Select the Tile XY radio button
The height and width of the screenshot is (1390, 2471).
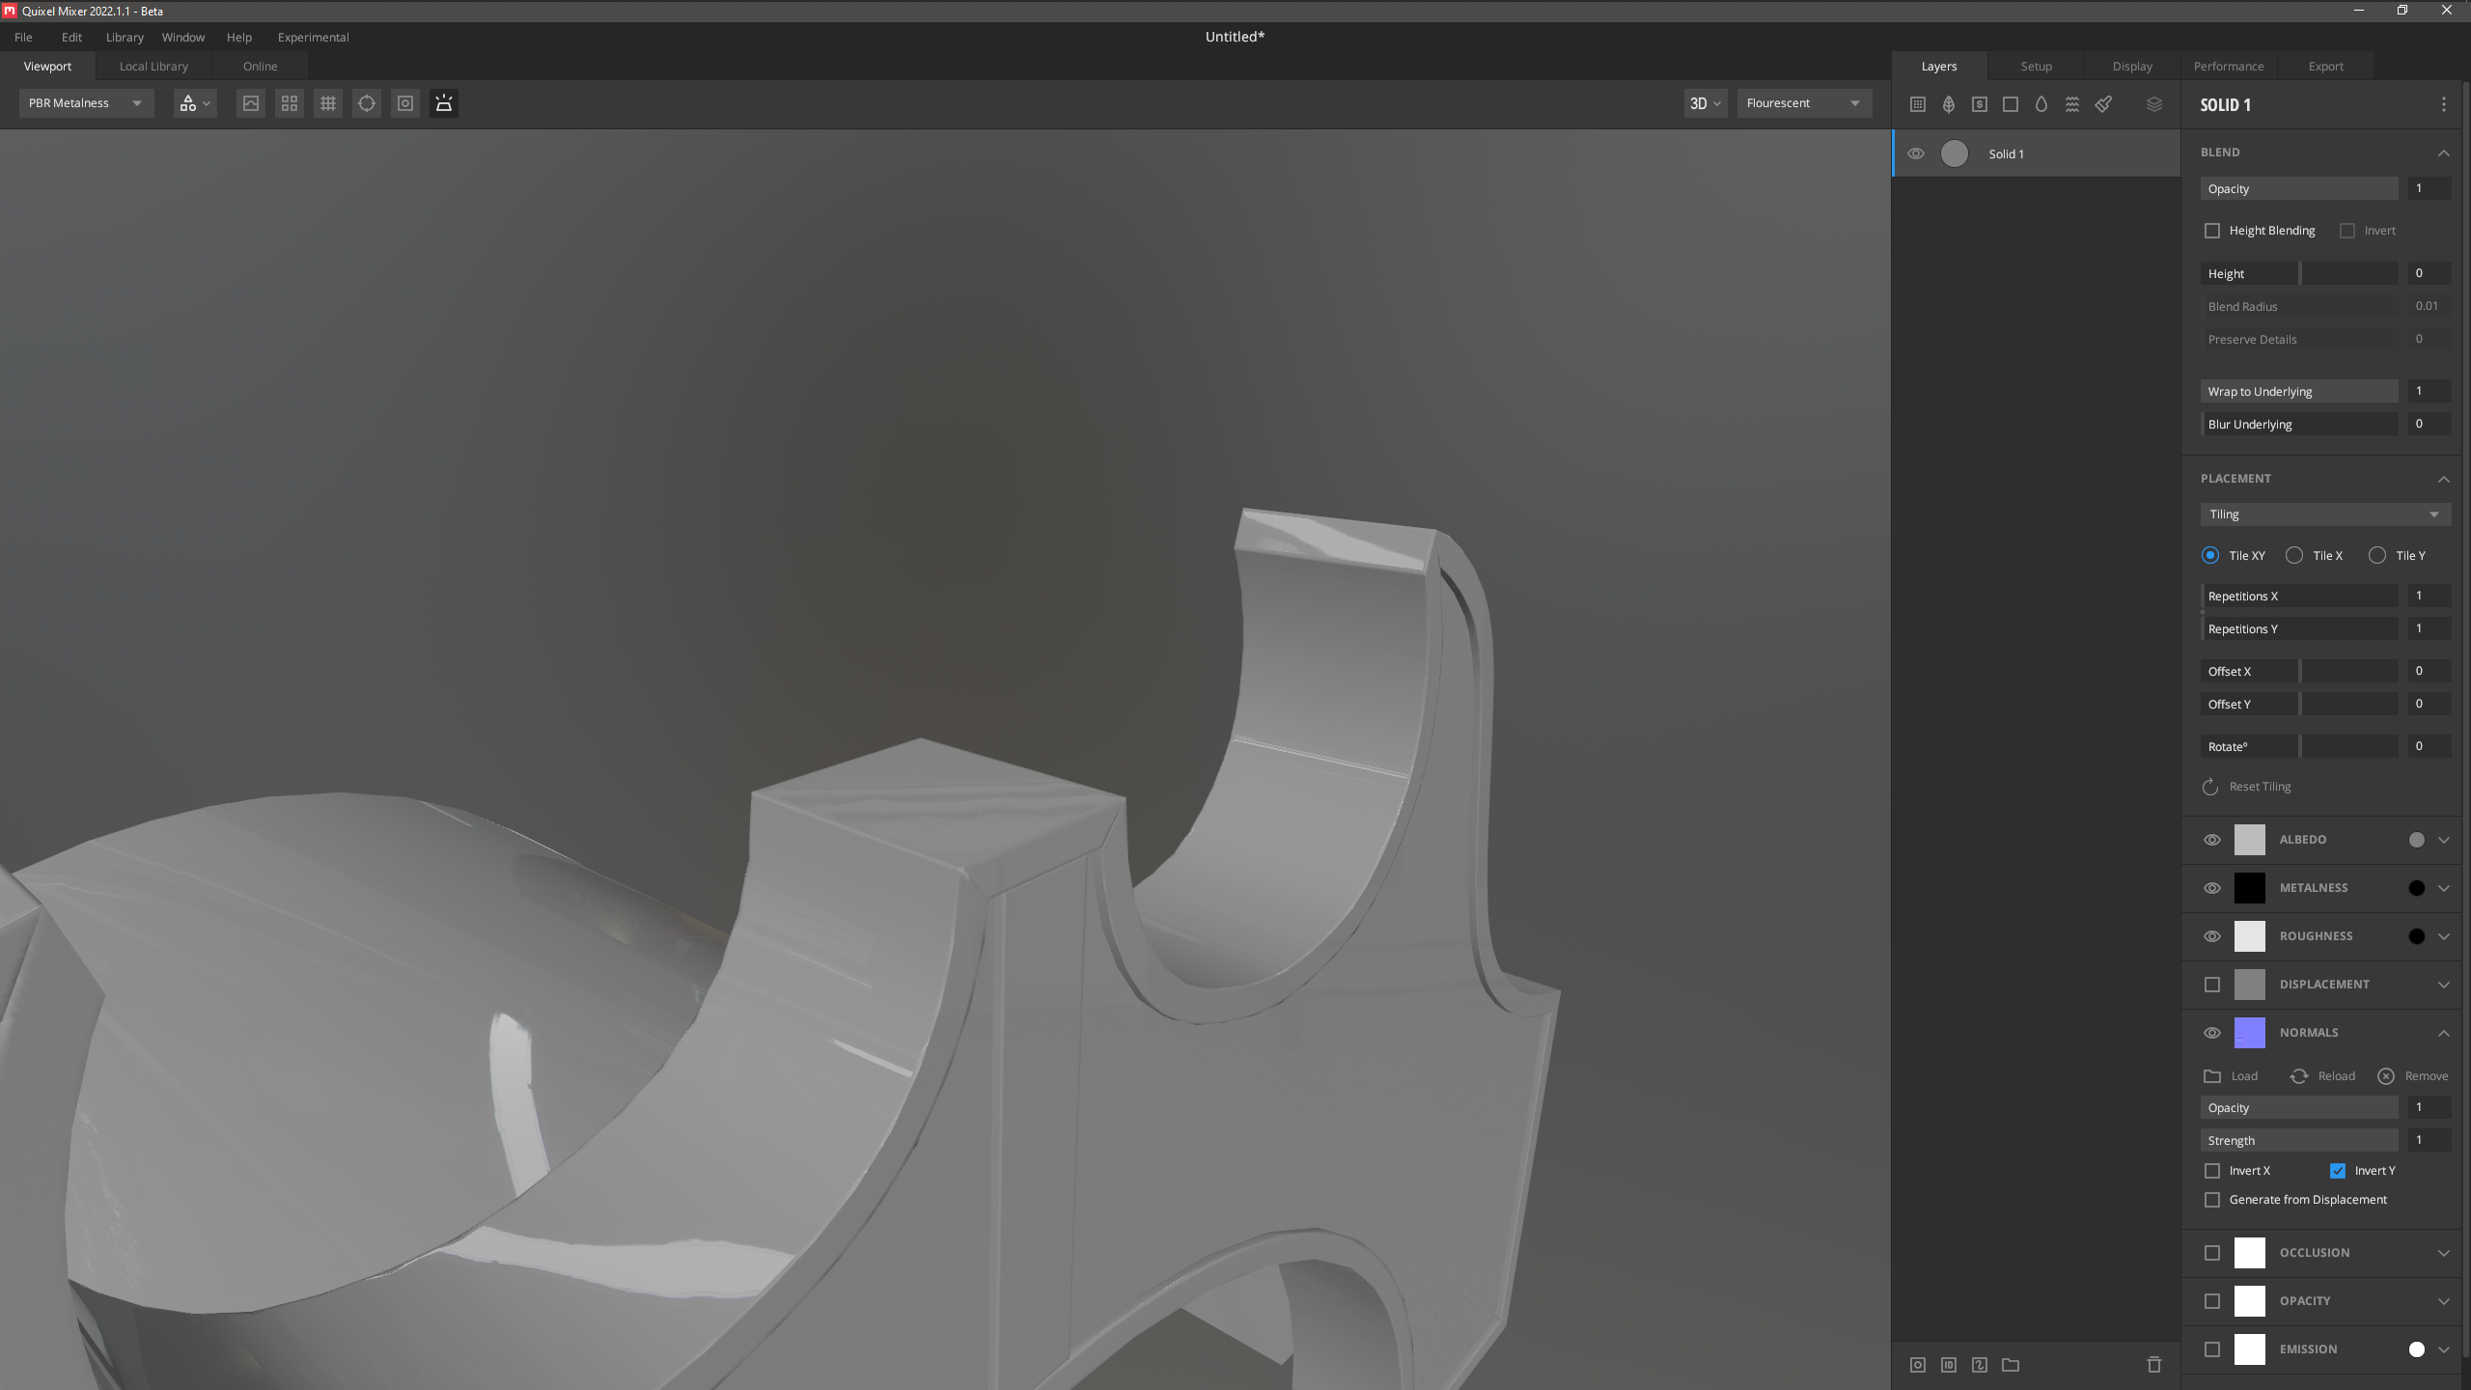tap(2210, 555)
